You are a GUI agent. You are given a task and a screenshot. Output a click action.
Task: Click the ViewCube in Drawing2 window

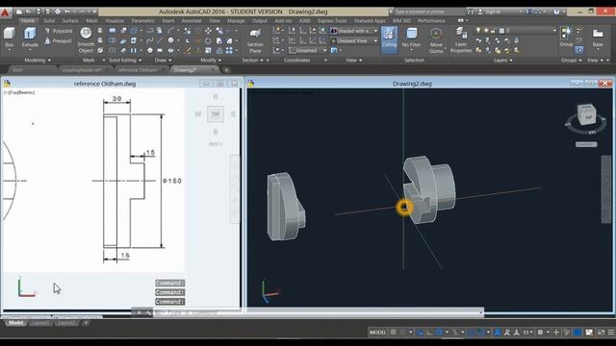click(586, 114)
